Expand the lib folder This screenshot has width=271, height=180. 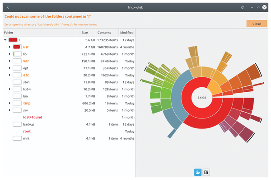click(9, 54)
